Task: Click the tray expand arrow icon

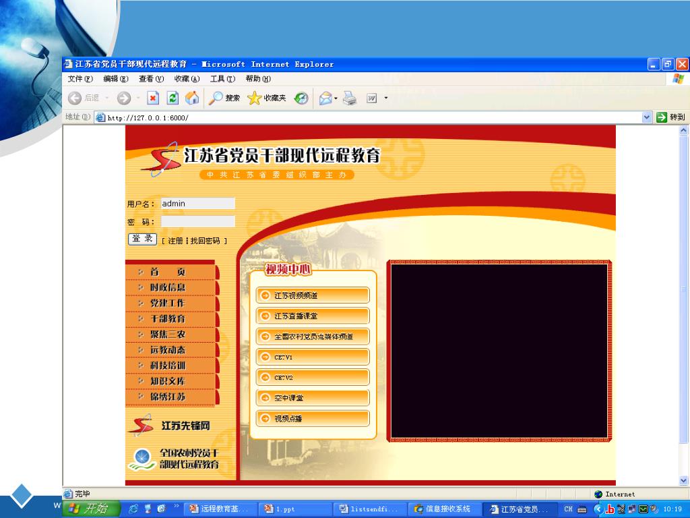Action: [597, 509]
